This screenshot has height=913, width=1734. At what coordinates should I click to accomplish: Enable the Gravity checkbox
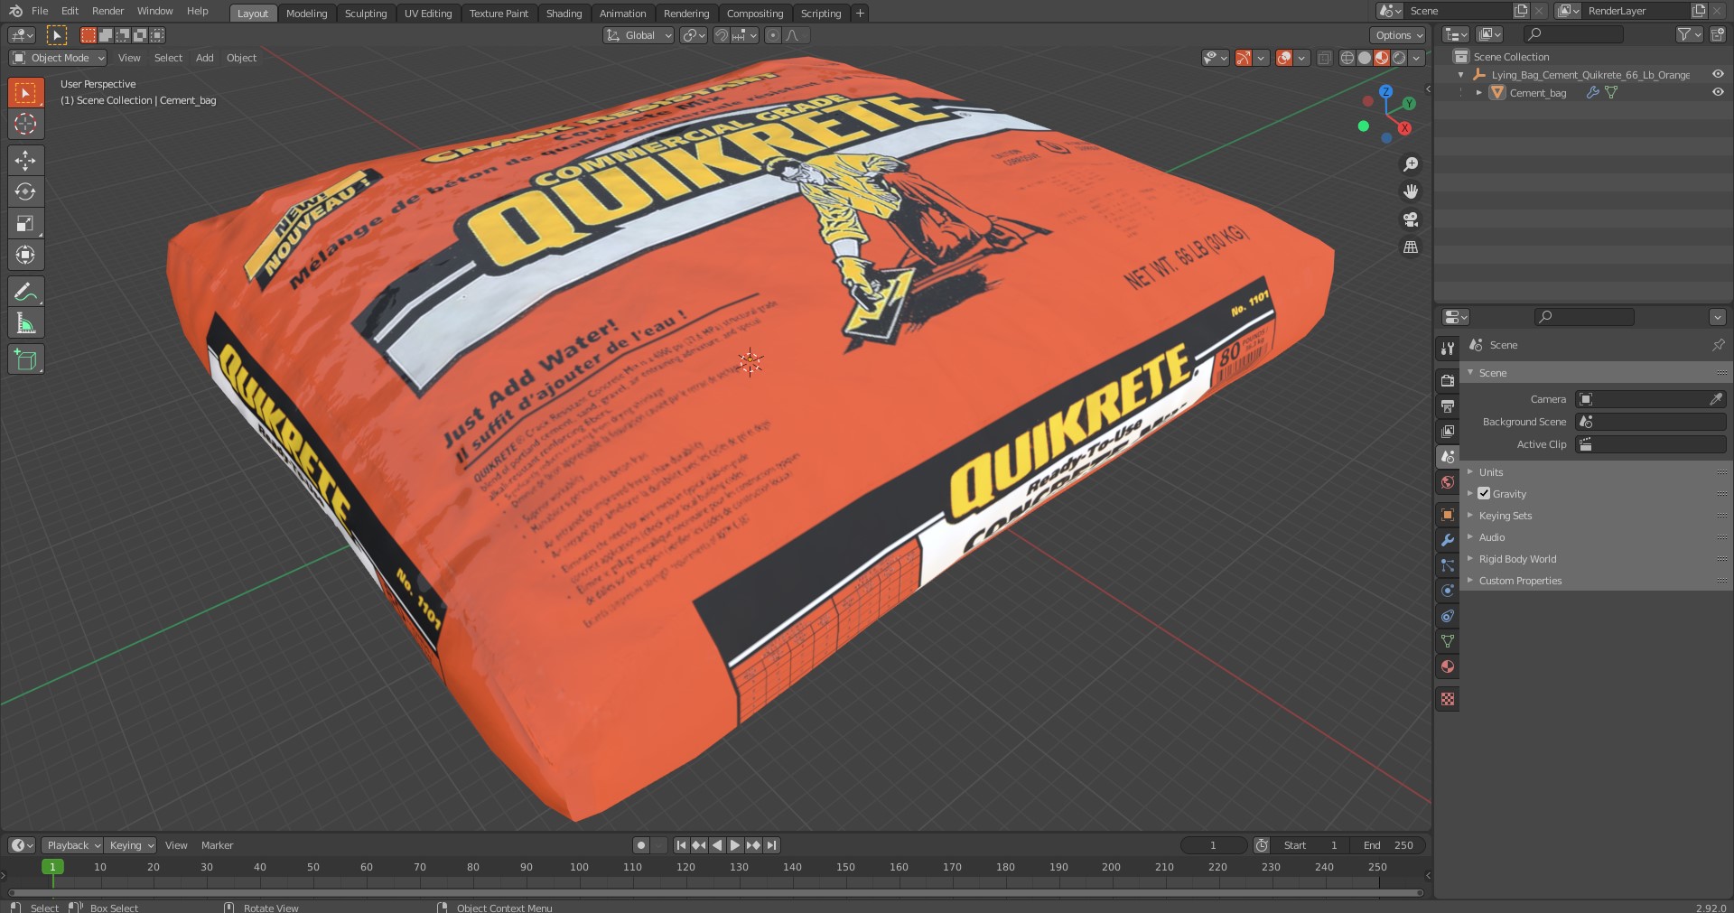pos(1484,494)
